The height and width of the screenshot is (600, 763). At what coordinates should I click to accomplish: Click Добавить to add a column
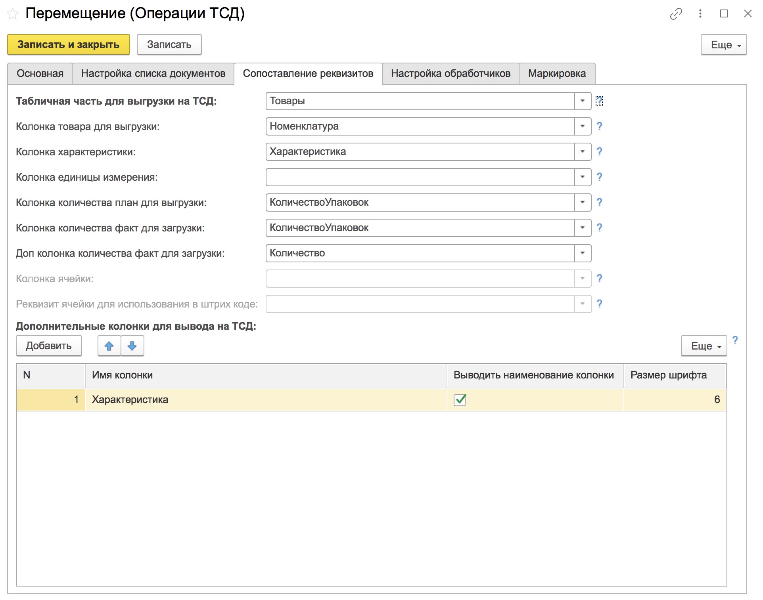click(49, 346)
